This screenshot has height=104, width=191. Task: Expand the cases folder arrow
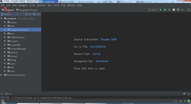(5, 22)
